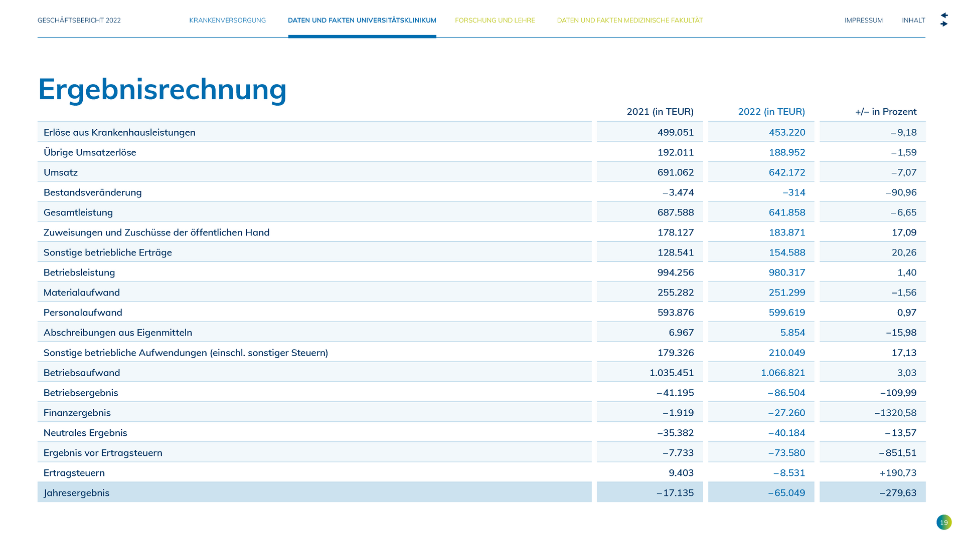963x541 pixels.
Task: Select Materialaufwand row label
Action: [82, 293]
